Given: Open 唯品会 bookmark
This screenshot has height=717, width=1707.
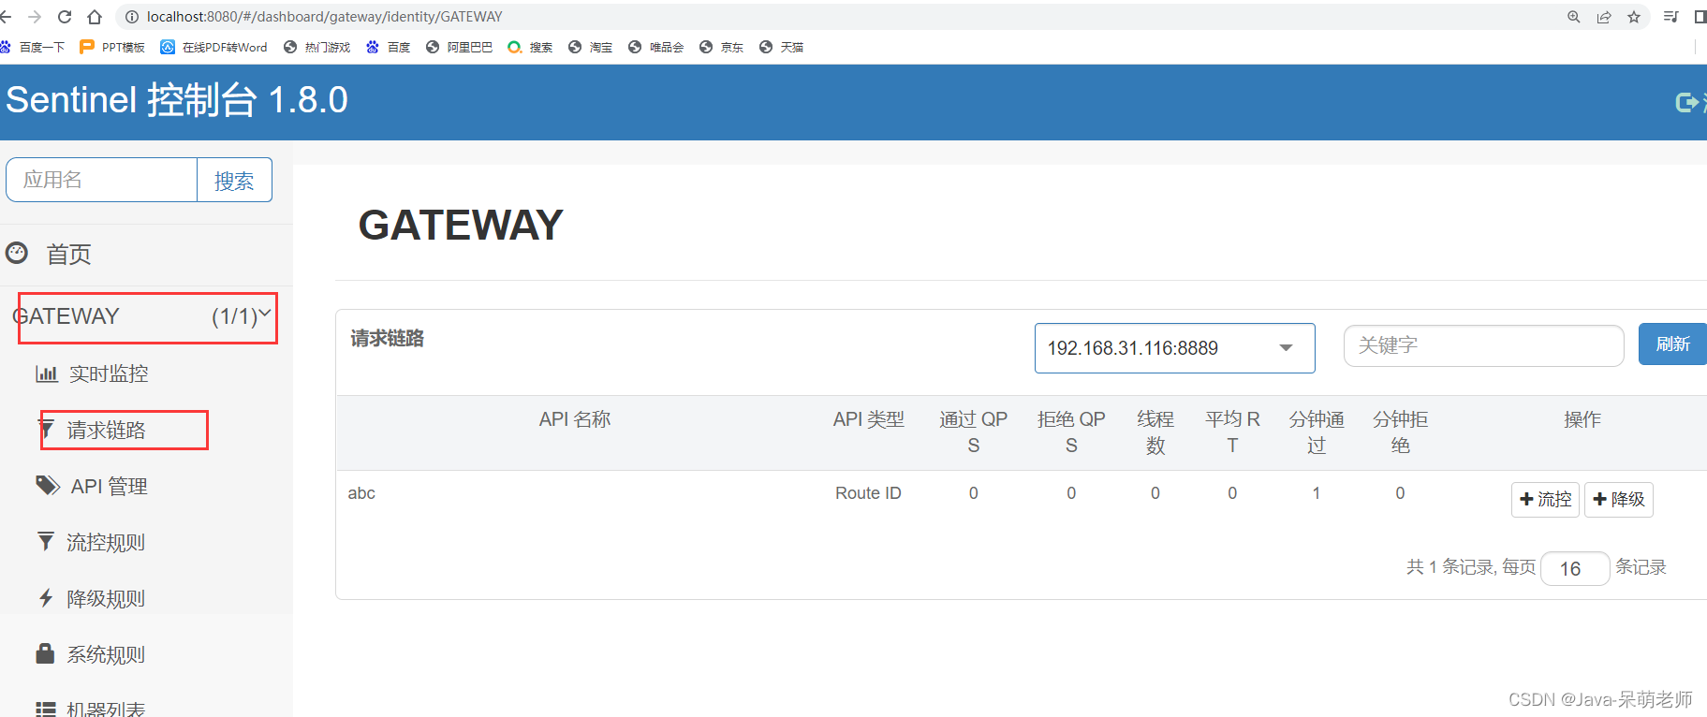Looking at the screenshot, I should click(655, 47).
